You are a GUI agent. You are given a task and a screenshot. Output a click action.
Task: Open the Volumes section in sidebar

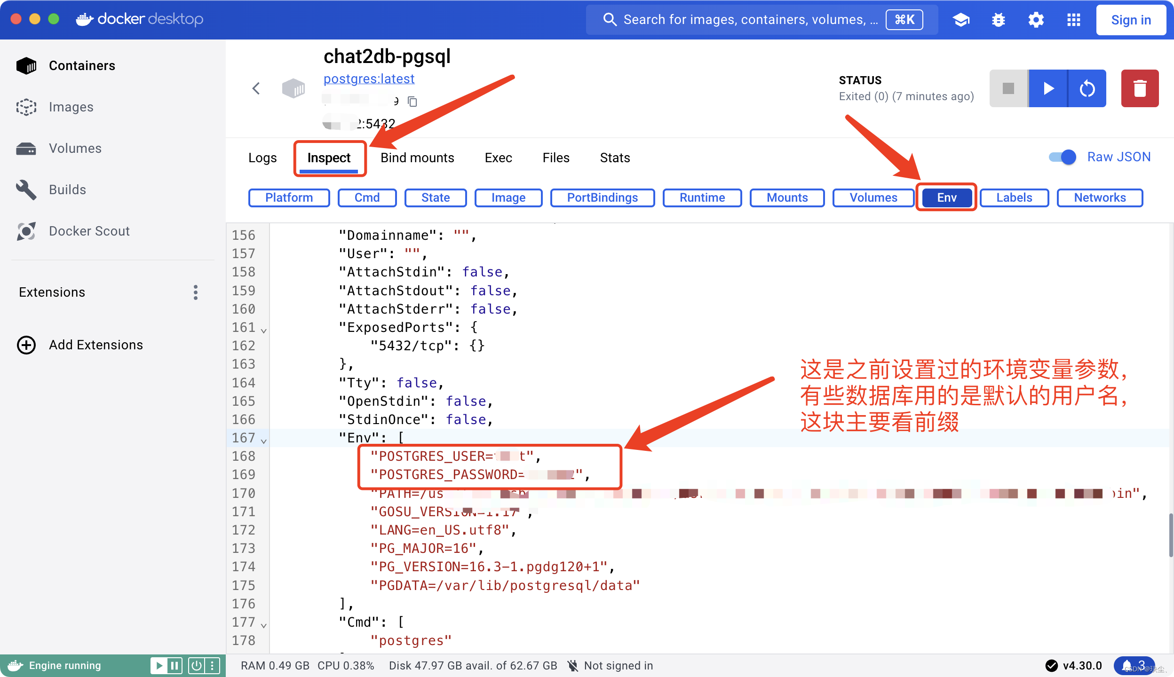pos(59,149)
